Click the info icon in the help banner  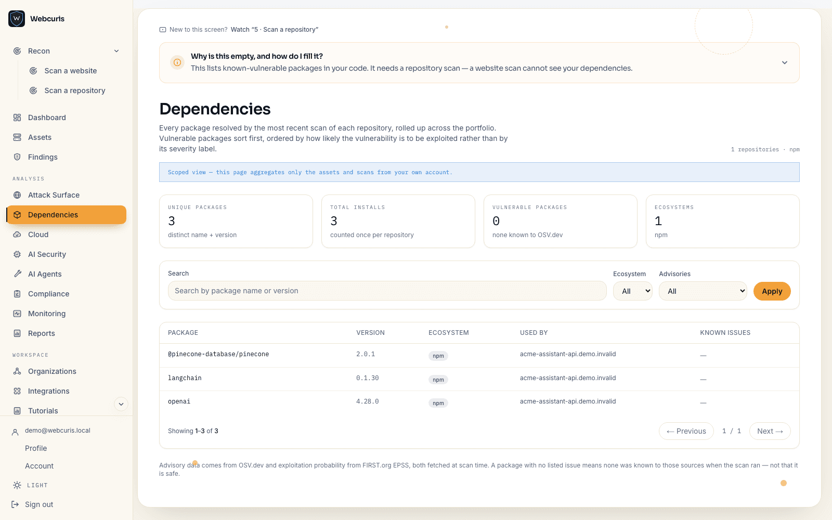point(177,62)
